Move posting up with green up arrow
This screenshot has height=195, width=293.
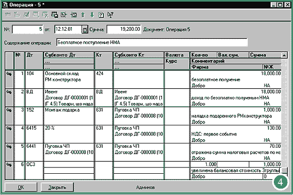tap(83, 14)
